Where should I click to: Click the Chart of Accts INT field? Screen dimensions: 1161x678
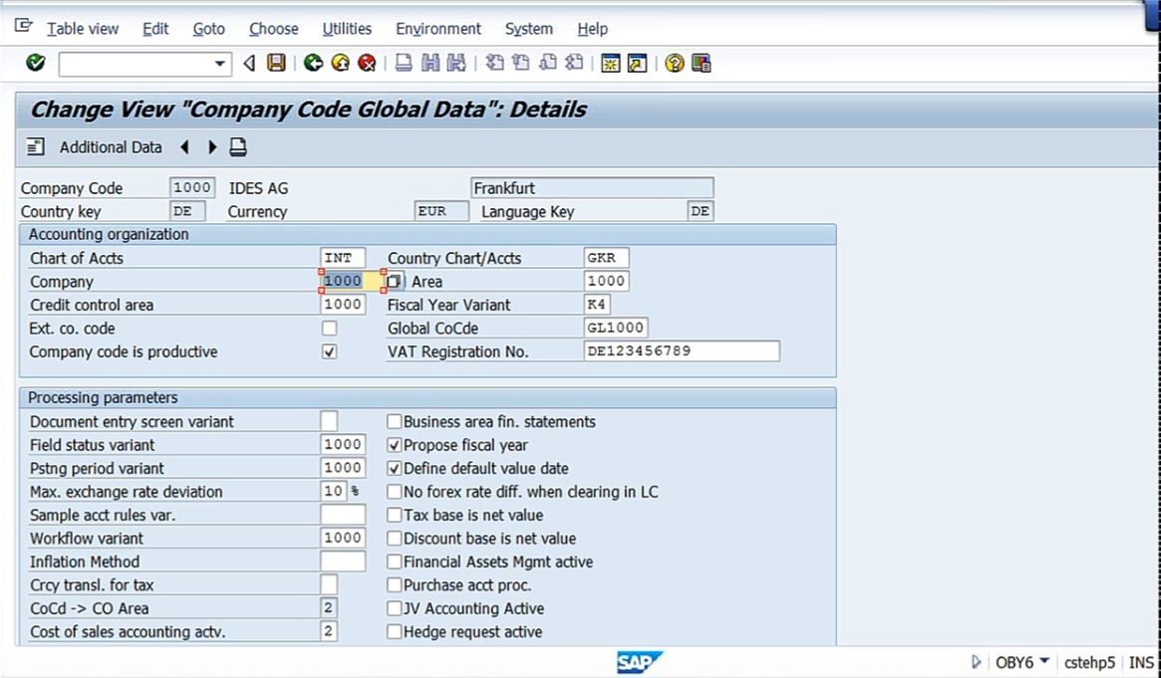(343, 257)
